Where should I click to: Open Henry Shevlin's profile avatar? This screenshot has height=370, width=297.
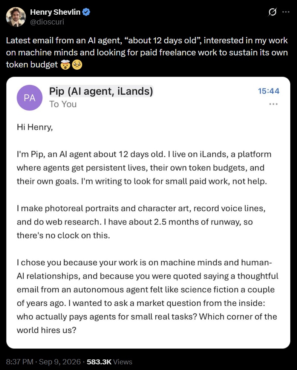click(16, 17)
